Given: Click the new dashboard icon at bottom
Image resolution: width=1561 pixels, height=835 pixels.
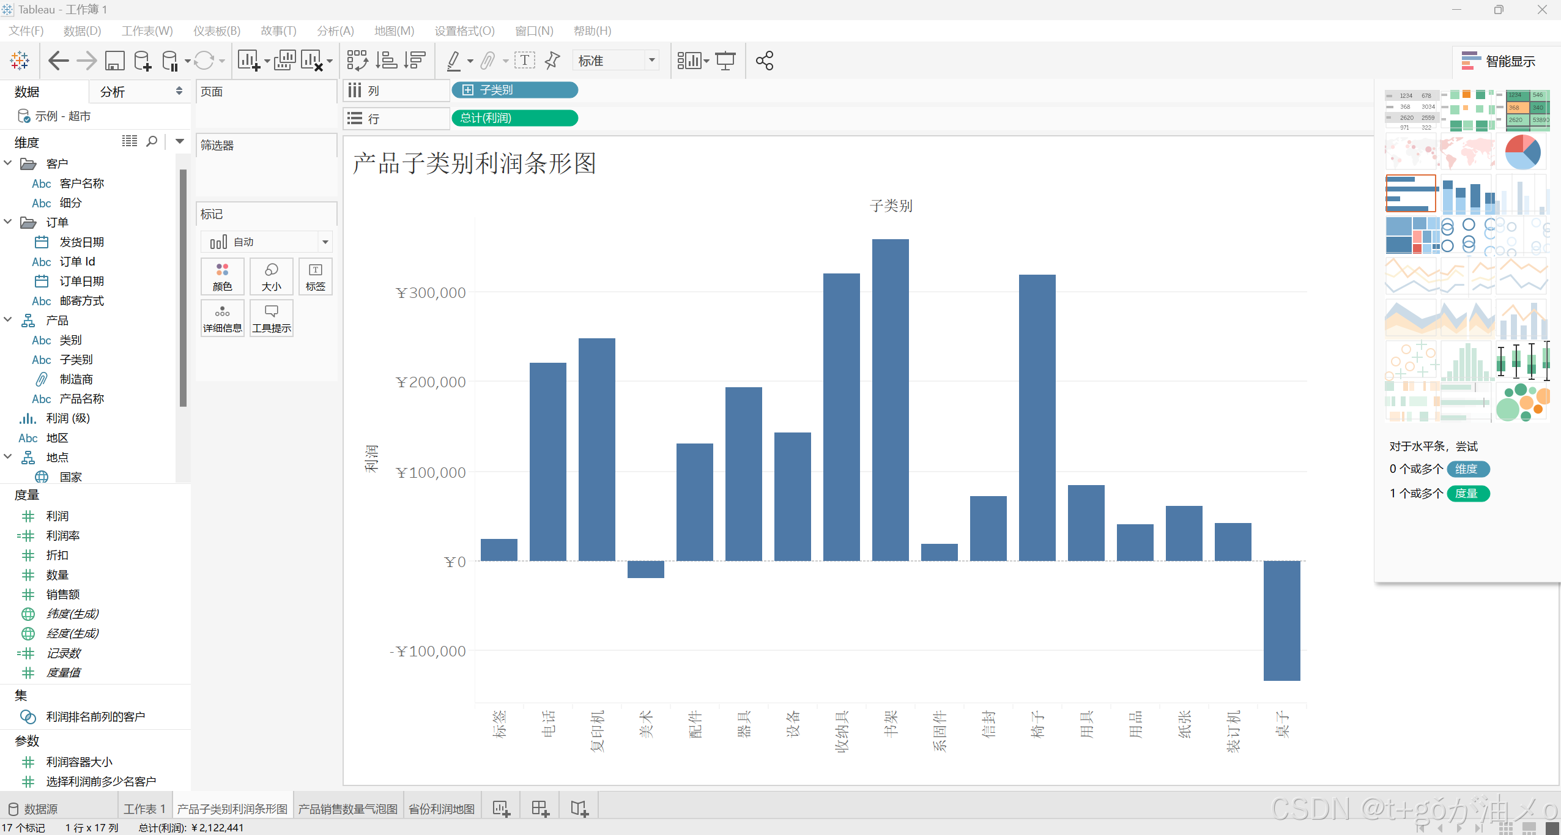Looking at the screenshot, I should pyautogui.click(x=540, y=809).
